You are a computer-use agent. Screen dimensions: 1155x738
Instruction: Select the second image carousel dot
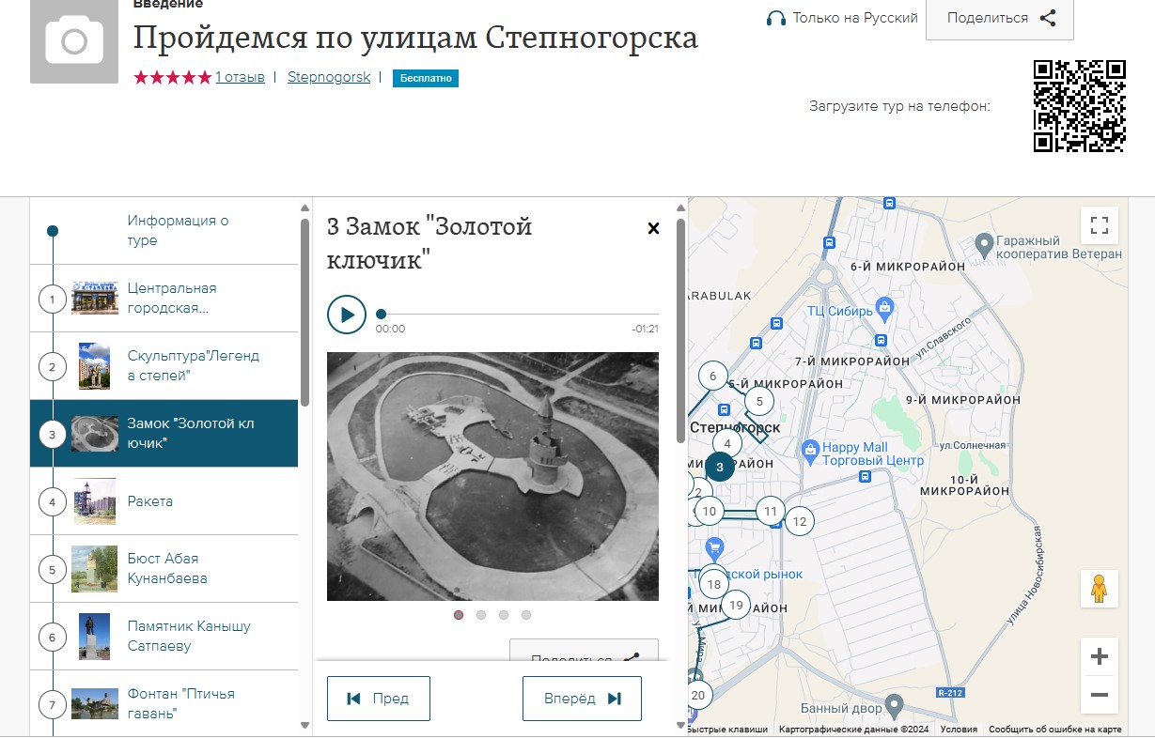pos(481,615)
